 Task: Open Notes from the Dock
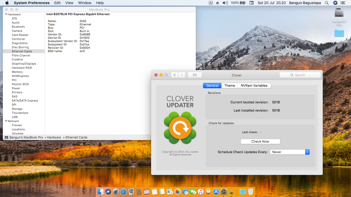[x=154, y=192]
